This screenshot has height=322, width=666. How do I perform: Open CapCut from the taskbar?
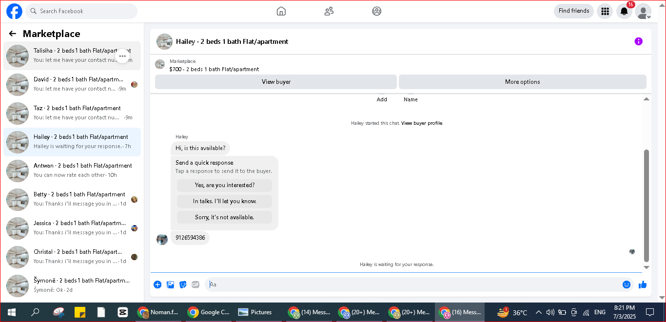pyautogui.click(x=122, y=312)
